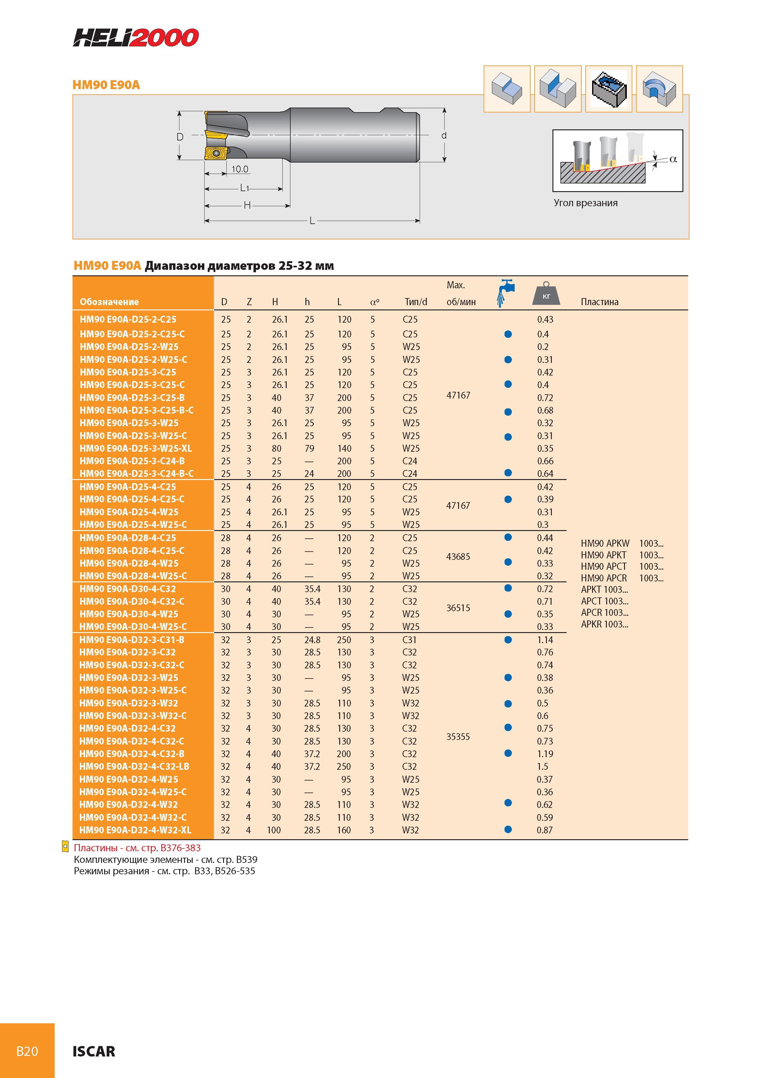Click the Тип/d column header
The width and height of the screenshot is (762, 1078).
tap(416, 302)
